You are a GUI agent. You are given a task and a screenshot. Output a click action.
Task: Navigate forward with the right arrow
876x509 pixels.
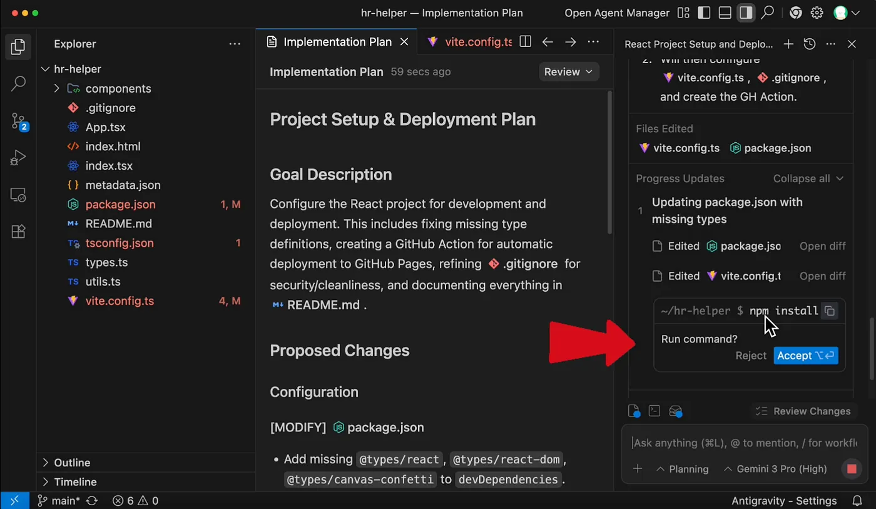pos(570,42)
